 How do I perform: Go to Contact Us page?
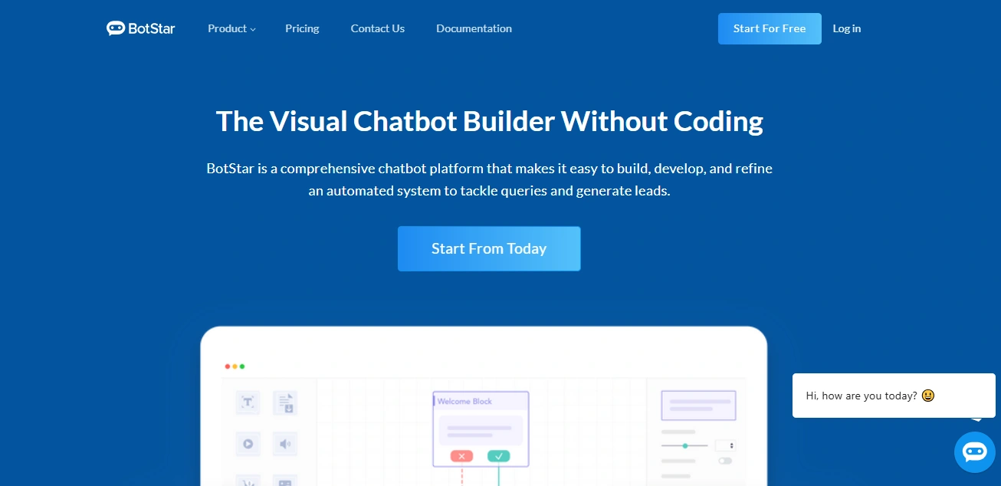click(377, 28)
